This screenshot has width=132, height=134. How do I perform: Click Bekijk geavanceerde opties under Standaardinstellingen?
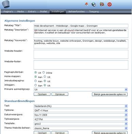pos(110,133)
